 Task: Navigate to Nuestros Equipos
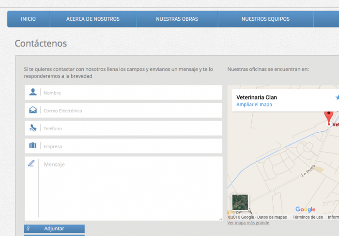(x=265, y=19)
